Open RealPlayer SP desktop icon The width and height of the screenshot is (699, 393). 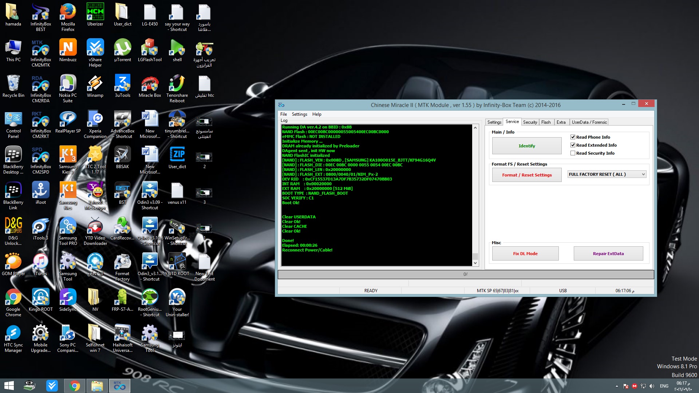click(x=68, y=122)
